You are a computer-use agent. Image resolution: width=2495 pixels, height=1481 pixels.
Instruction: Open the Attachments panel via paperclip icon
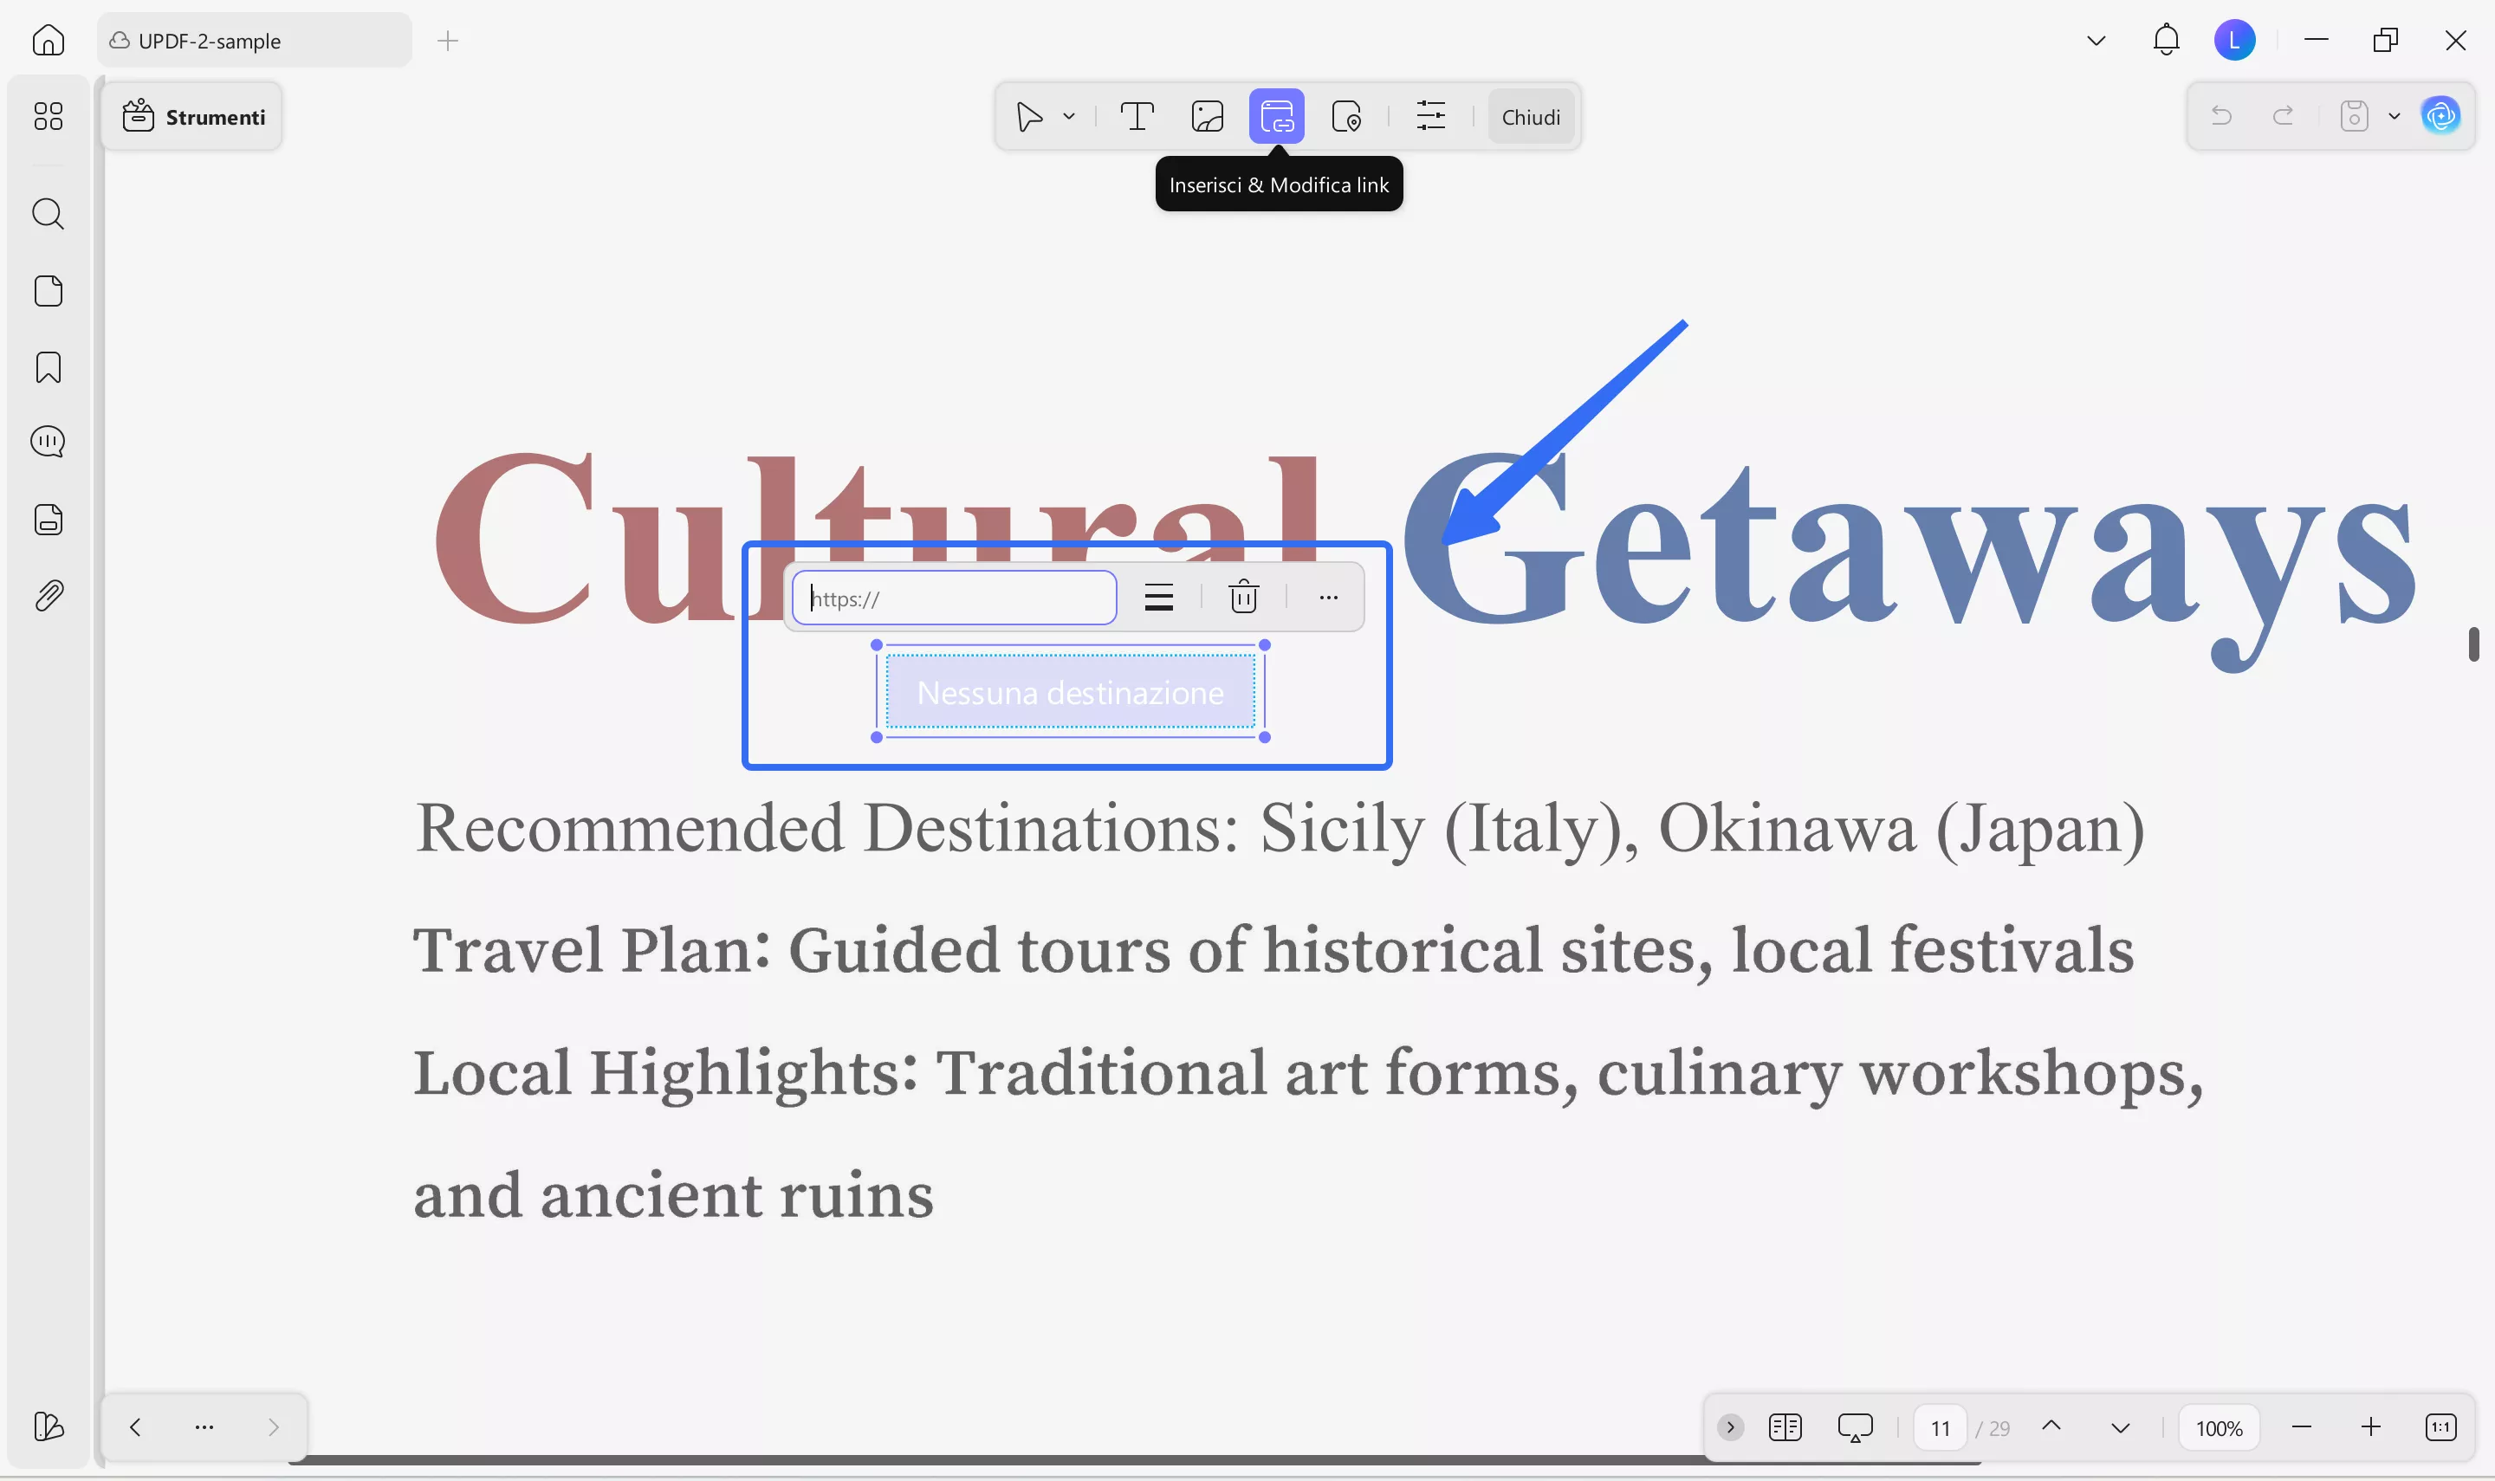[x=47, y=595]
